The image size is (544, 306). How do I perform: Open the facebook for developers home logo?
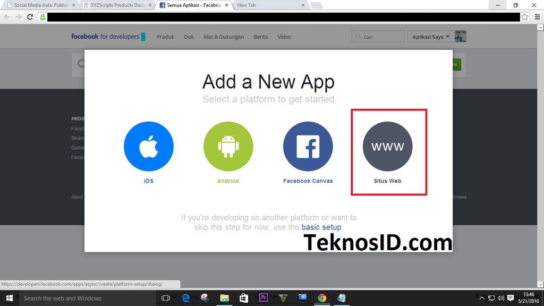[108, 37]
